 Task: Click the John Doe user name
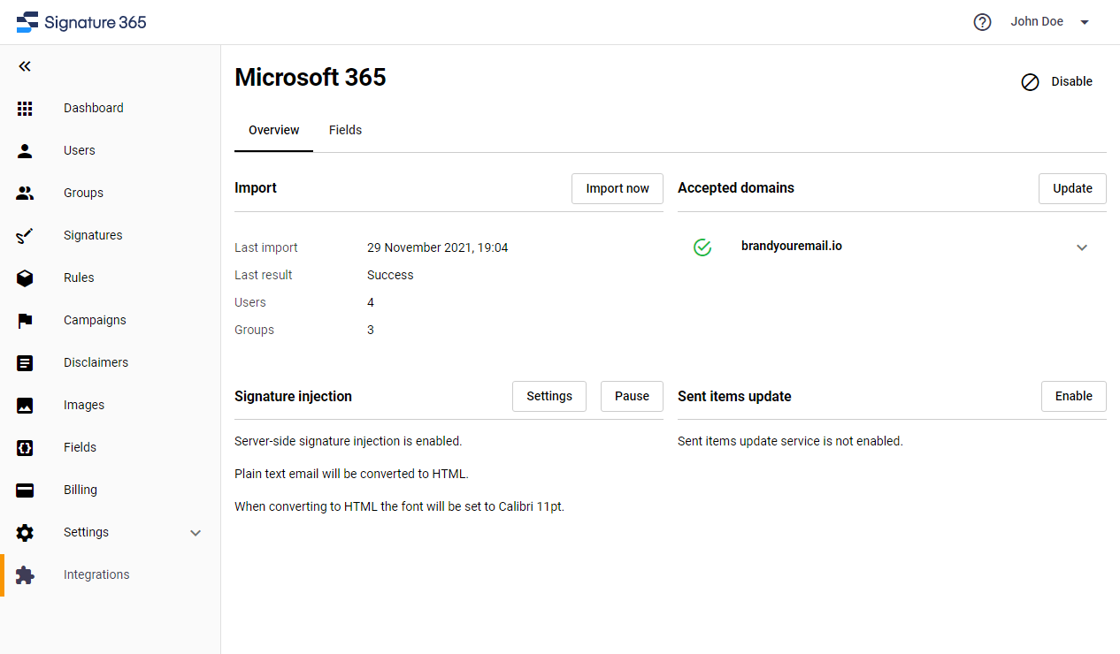click(1037, 21)
